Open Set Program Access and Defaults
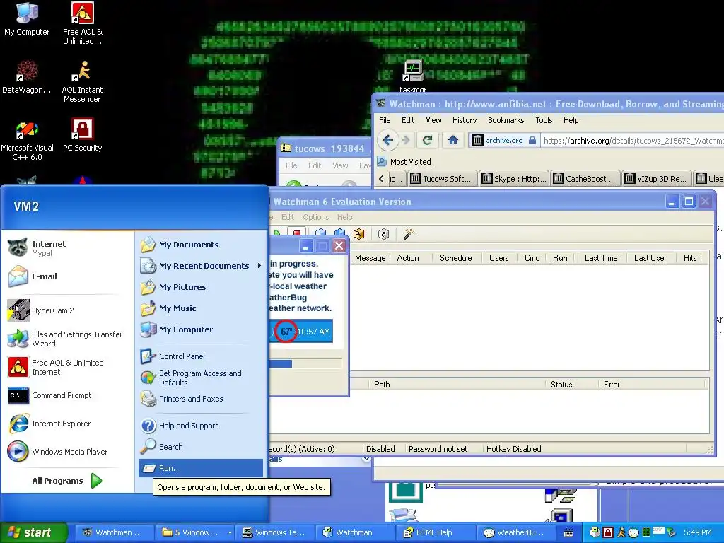The image size is (724, 543). point(201,378)
